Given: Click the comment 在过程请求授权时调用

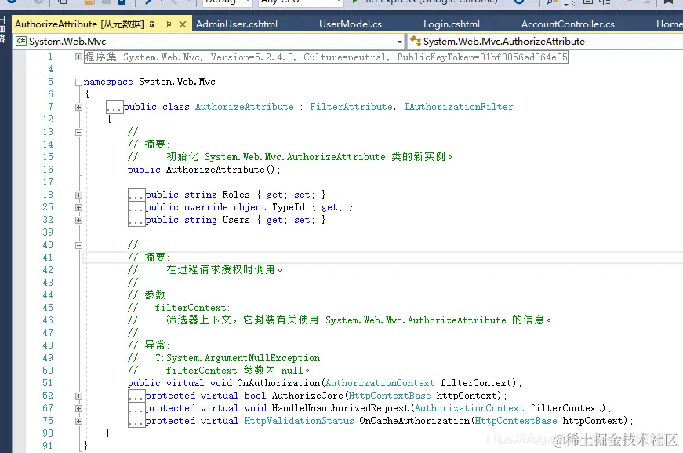Looking at the screenshot, I should (224, 270).
